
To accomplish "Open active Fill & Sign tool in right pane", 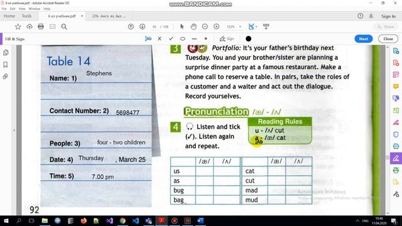I will click(x=396, y=158).
